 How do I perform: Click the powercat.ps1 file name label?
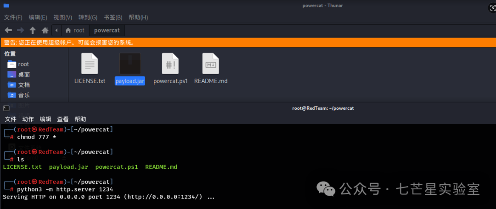170,81
